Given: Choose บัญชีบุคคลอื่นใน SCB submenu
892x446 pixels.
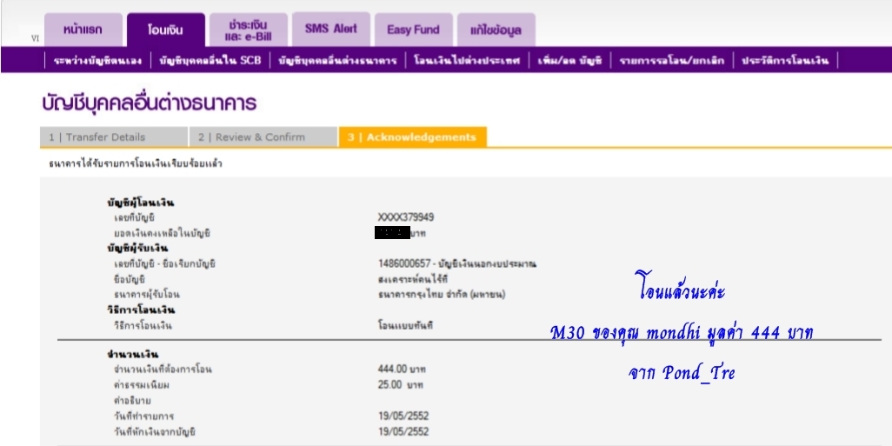Looking at the screenshot, I should tap(210, 60).
